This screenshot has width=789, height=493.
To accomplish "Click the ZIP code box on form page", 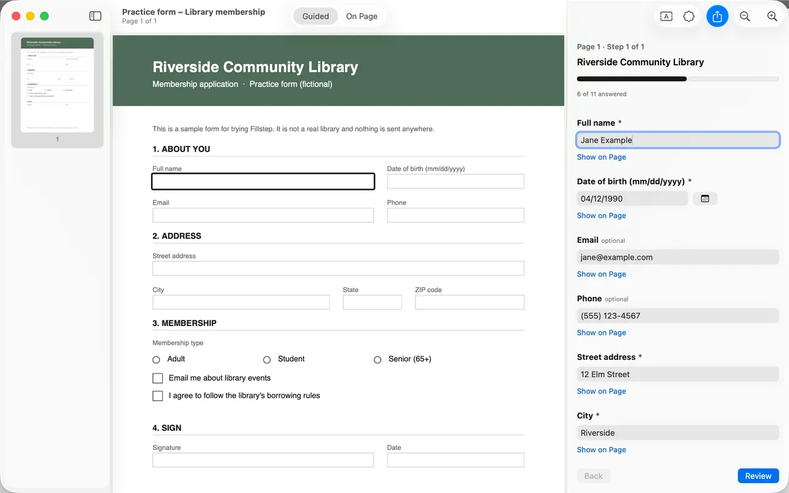I will pos(470,302).
